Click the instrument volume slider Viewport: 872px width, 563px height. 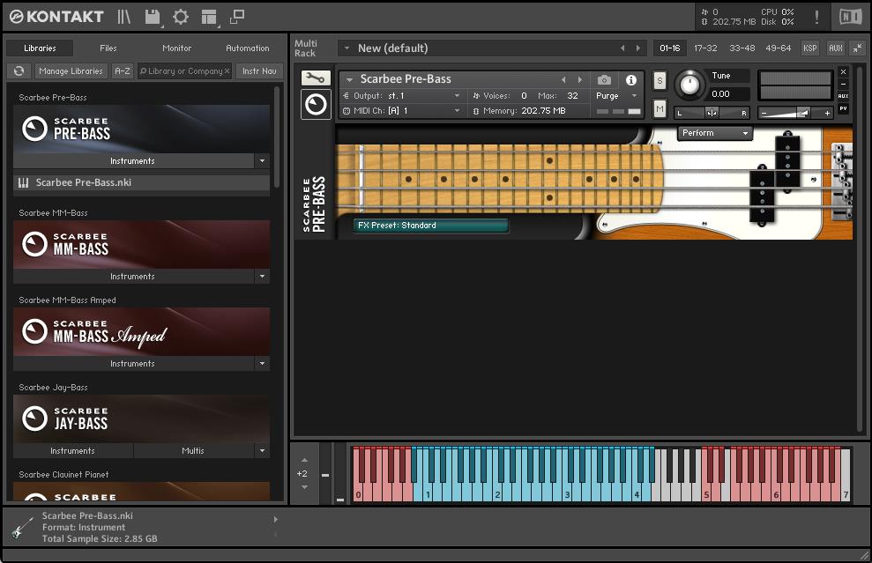tap(796, 113)
